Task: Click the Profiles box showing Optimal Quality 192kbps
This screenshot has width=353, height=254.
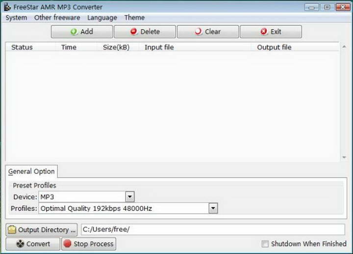Action: (128, 208)
